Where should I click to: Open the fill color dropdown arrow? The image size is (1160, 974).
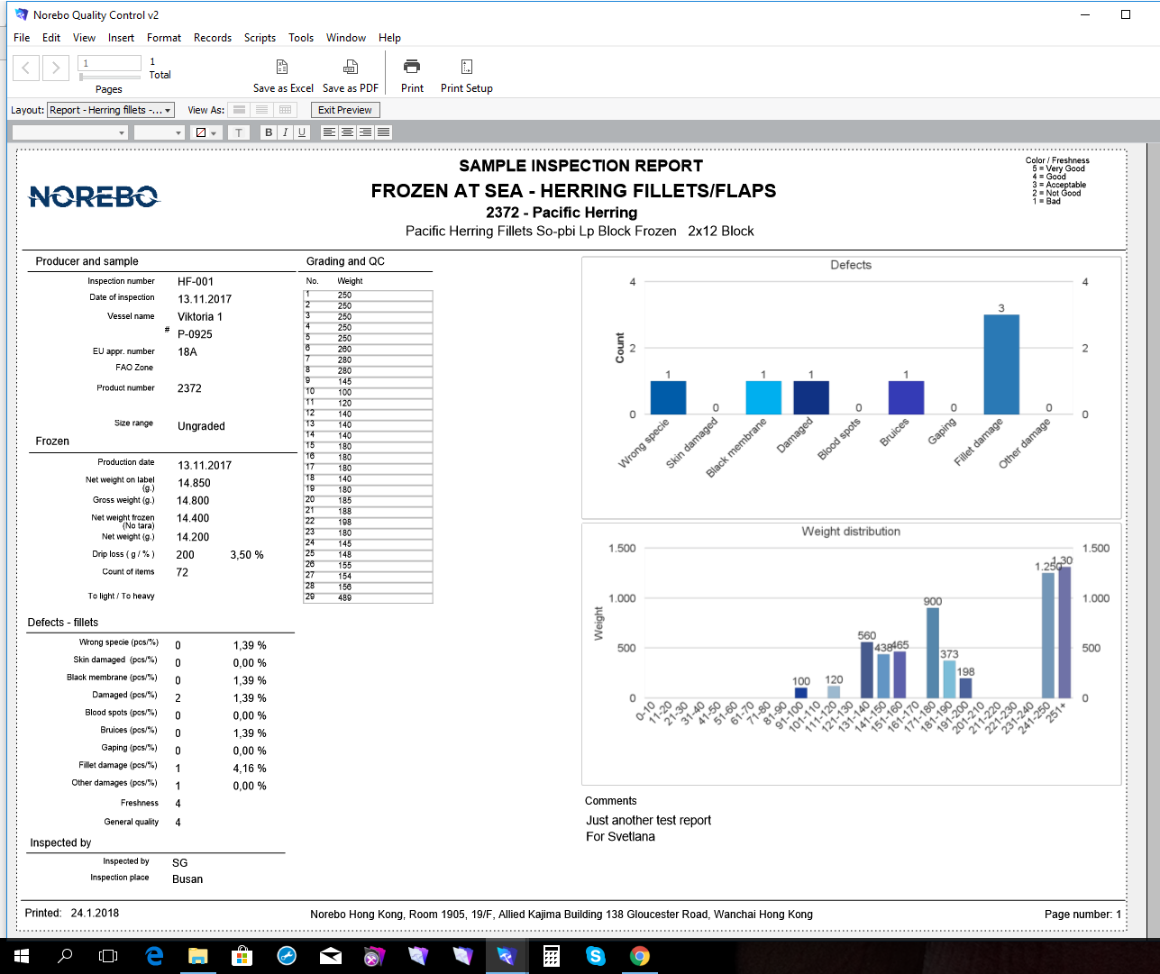[x=215, y=133]
